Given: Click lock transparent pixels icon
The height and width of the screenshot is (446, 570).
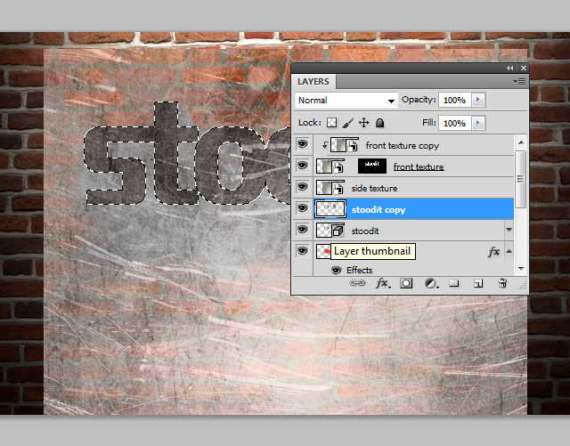Looking at the screenshot, I should [x=331, y=123].
